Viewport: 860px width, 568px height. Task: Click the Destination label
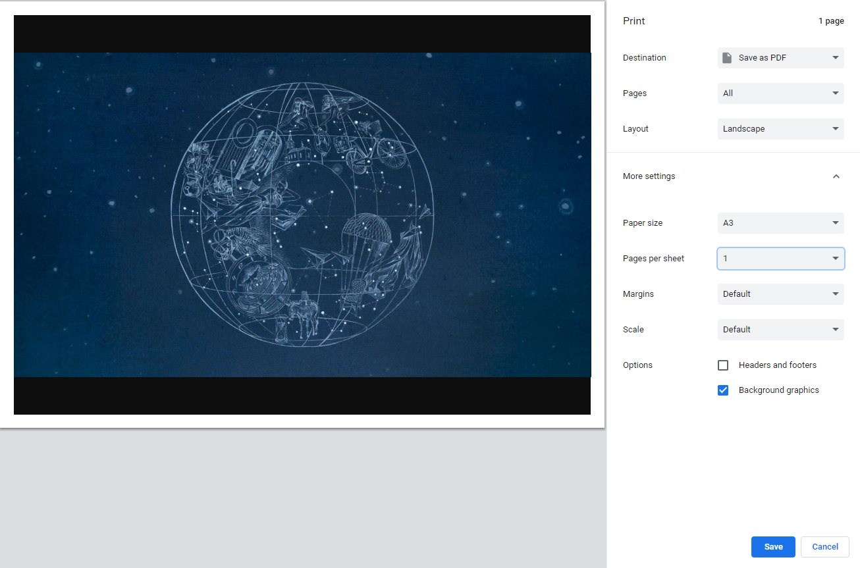point(645,58)
